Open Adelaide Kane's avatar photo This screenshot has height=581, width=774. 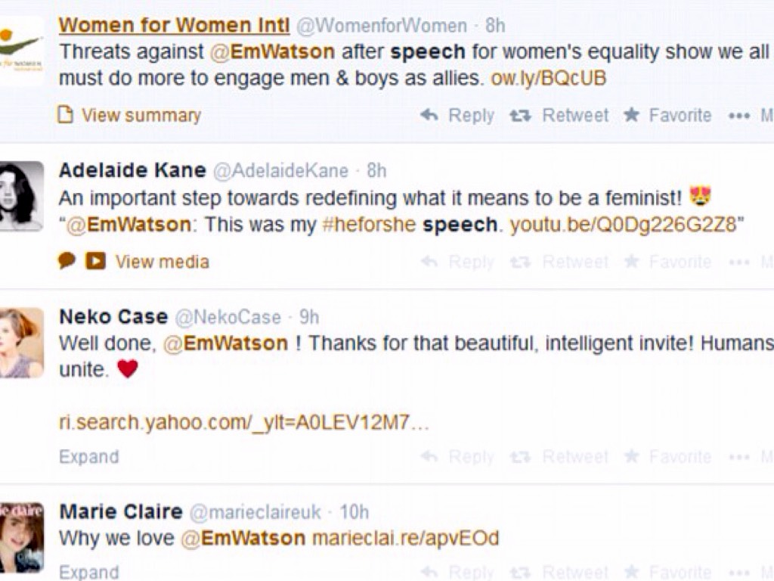21,196
